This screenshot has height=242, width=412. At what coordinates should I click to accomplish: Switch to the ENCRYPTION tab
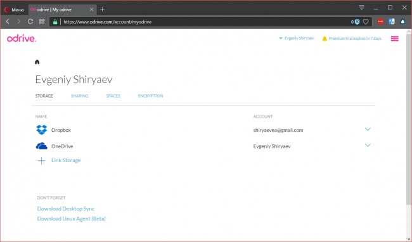tap(151, 96)
